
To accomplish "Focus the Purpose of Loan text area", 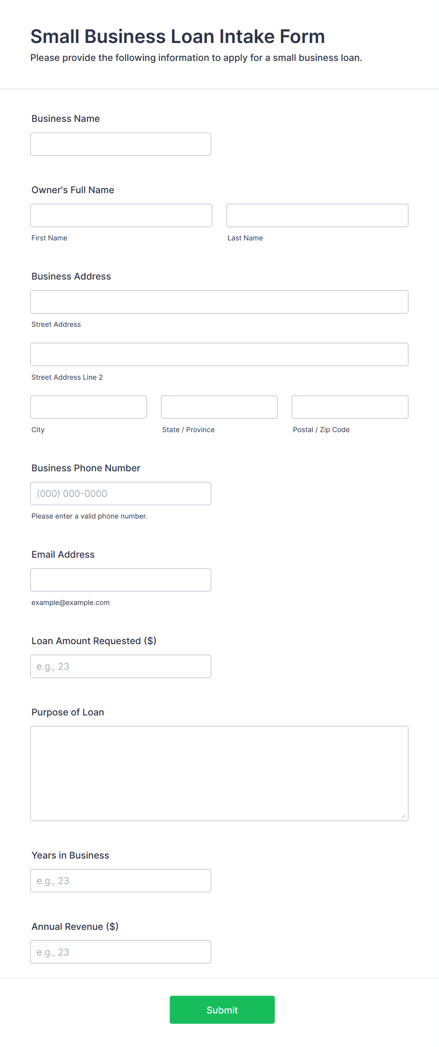I will pyautogui.click(x=219, y=774).
